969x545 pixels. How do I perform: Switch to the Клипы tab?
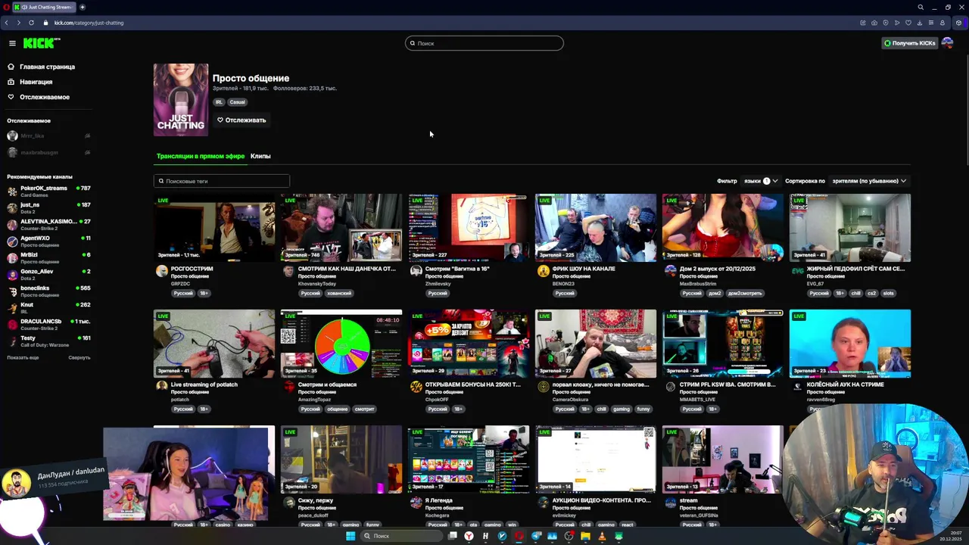click(x=260, y=156)
